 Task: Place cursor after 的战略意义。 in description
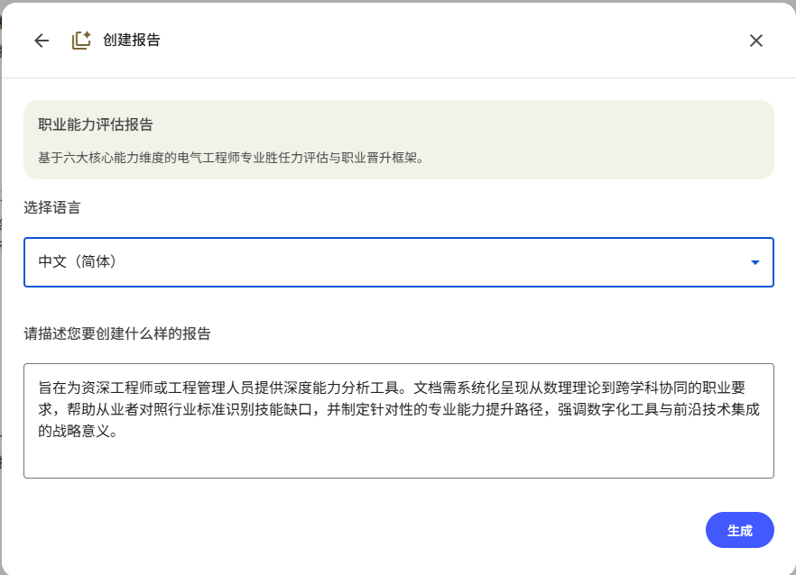(x=118, y=431)
